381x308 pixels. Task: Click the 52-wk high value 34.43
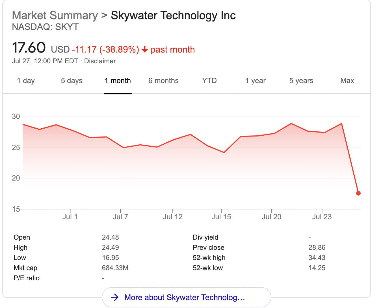coord(317,257)
